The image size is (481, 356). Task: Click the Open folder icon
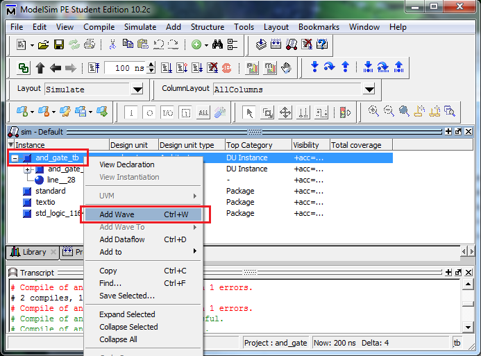[43, 45]
